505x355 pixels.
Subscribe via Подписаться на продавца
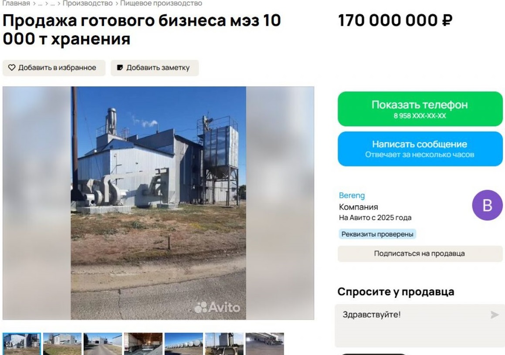click(x=420, y=254)
